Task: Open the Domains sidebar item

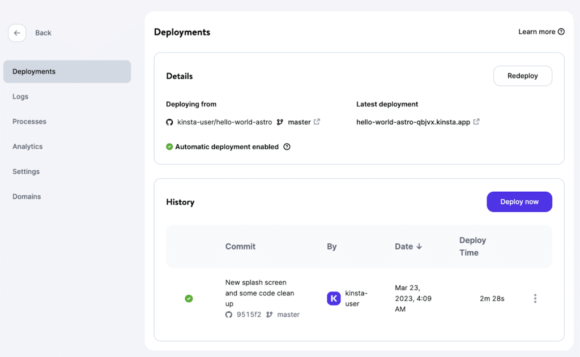Action: pyautogui.click(x=27, y=196)
